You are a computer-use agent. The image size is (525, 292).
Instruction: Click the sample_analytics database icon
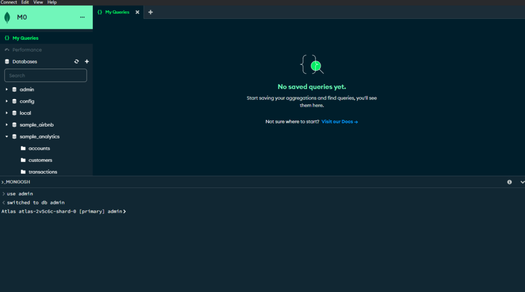[x=14, y=136]
